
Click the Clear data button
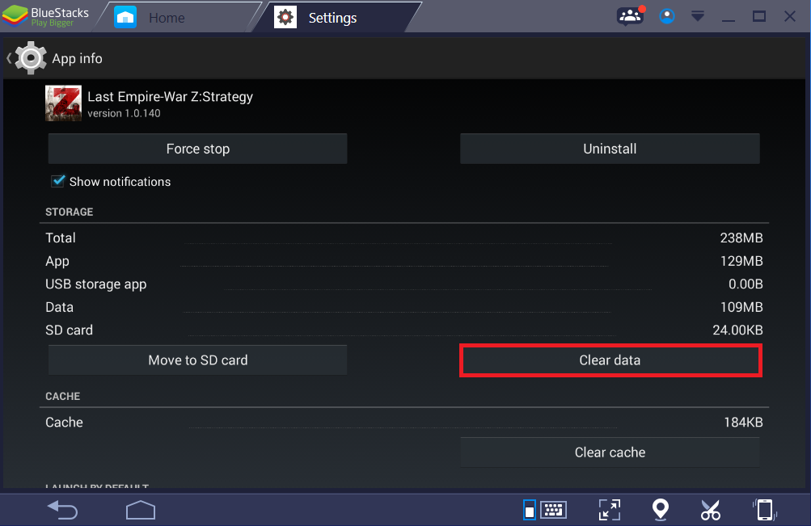[610, 360]
